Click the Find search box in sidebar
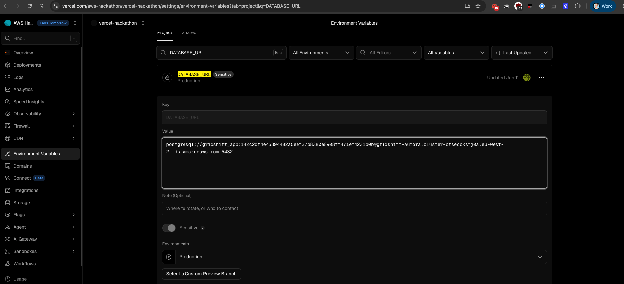The width and height of the screenshot is (624, 284). pos(41,38)
